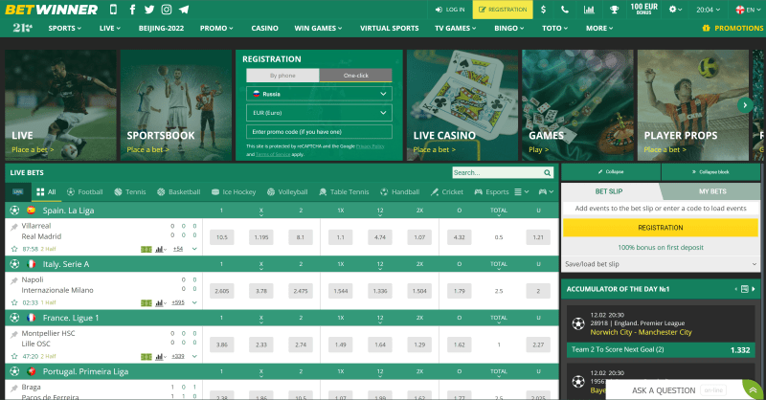The height and width of the screenshot is (400, 766).
Task: Open the MORE menu
Action: pyautogui.click(x=599, y=29)
